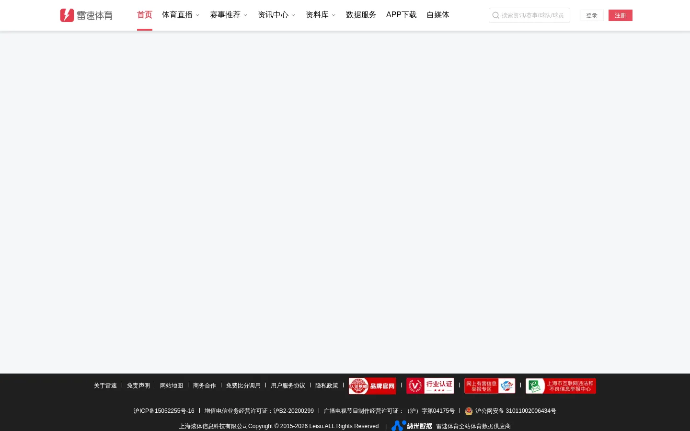Open the 关于雷速 link
The image size is (690, 431).
point(105,386)
